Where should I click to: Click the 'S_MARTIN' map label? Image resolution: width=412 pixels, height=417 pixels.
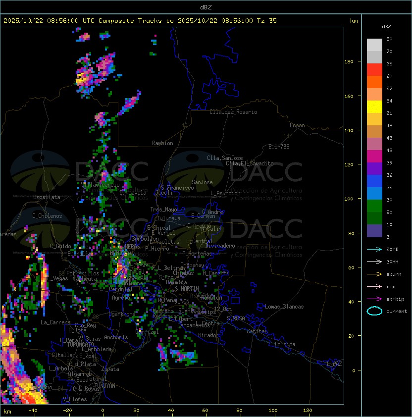point(187,289)
